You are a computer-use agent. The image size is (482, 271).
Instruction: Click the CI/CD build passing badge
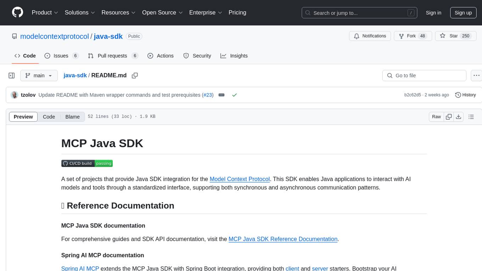[87, 163]
